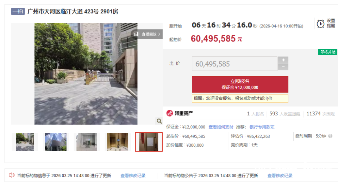Select the red-outlined door thumbnail
Screen dimensions: 338x184
(149, 142)
